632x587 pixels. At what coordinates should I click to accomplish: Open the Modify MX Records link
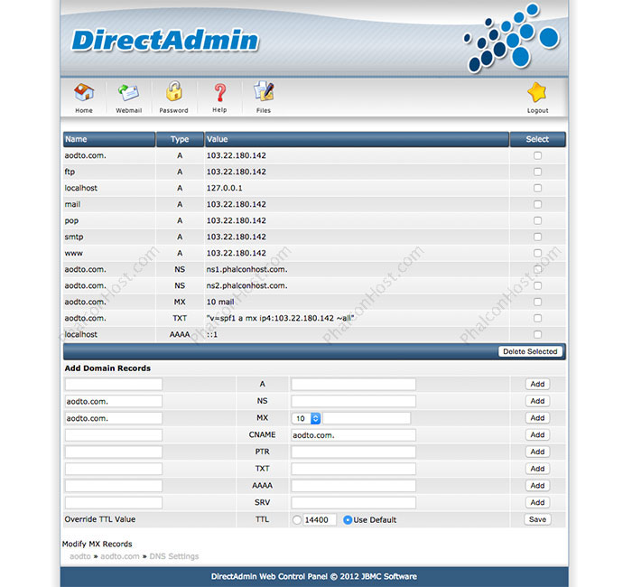(x=98, y=545)
